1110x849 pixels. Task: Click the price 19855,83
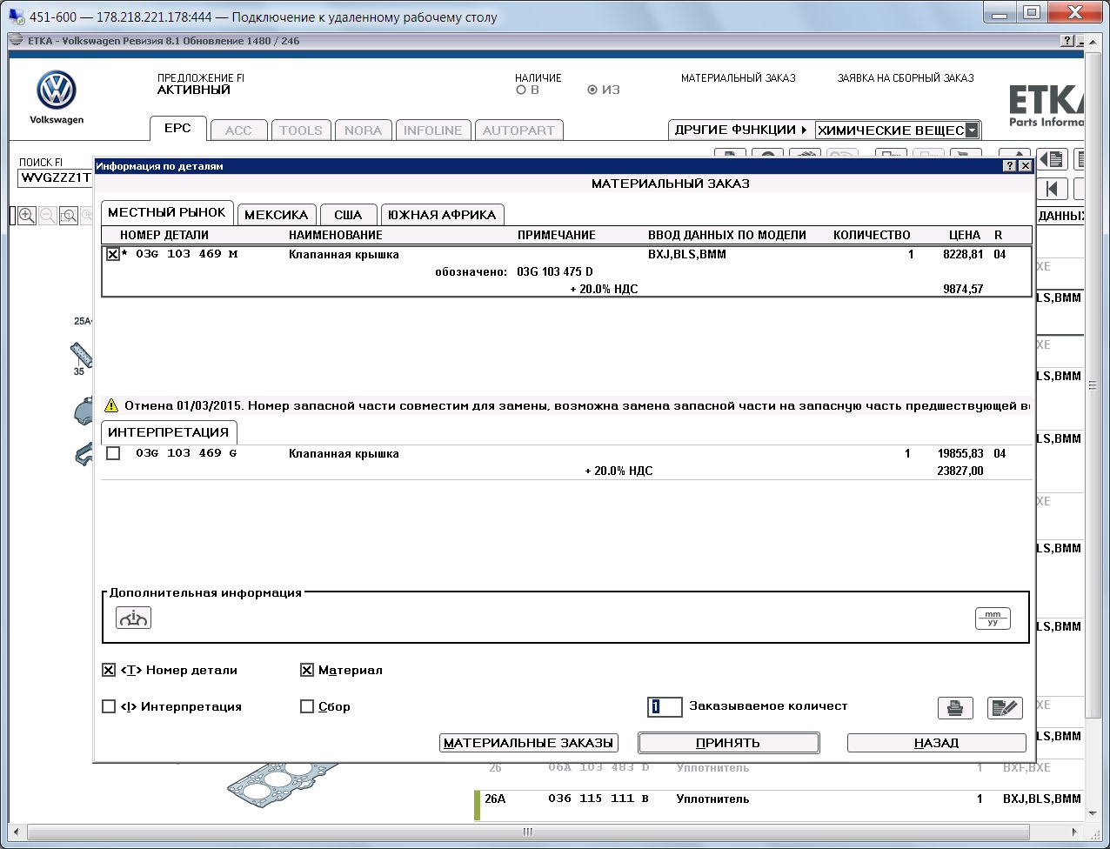point(960,453)
